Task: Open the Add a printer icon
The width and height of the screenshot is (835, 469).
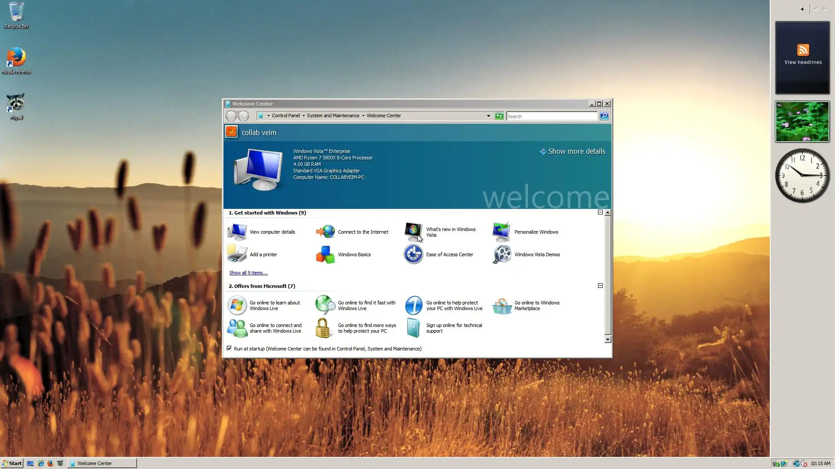Action: pyautogui.click(x=237, y=254)
